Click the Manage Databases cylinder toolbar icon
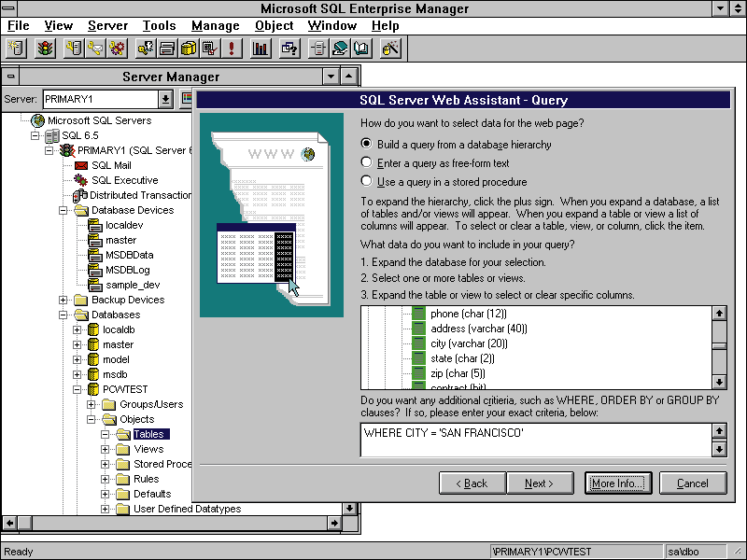The width and height of the screenshot is (747, 560). [189, 49]
